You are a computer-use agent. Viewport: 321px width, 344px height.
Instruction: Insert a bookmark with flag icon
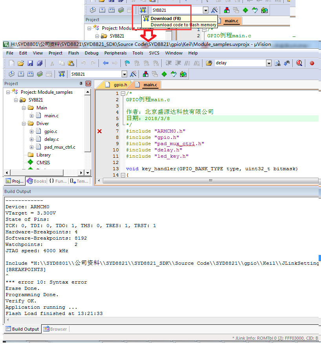point(127,63)
